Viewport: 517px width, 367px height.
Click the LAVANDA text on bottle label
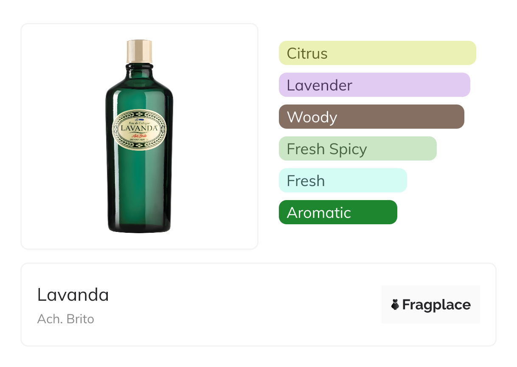click(x=139, y=127)
